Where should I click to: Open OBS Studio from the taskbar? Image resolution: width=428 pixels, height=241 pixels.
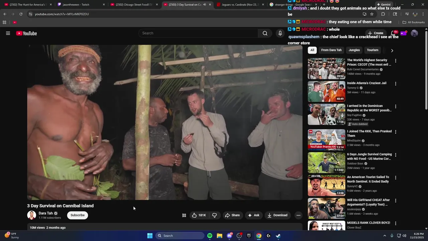click(x=239, y=236)
